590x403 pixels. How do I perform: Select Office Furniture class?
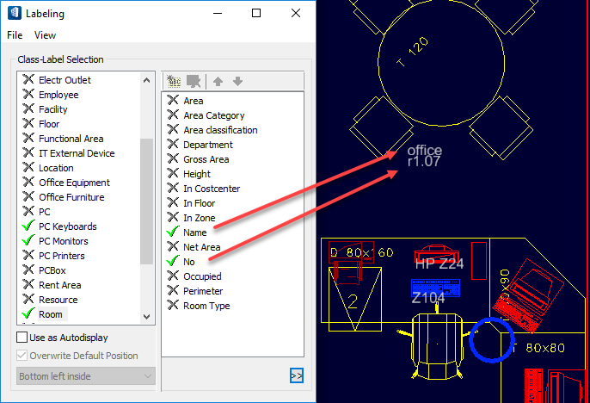pyautogui.click(x=71, y=197)
